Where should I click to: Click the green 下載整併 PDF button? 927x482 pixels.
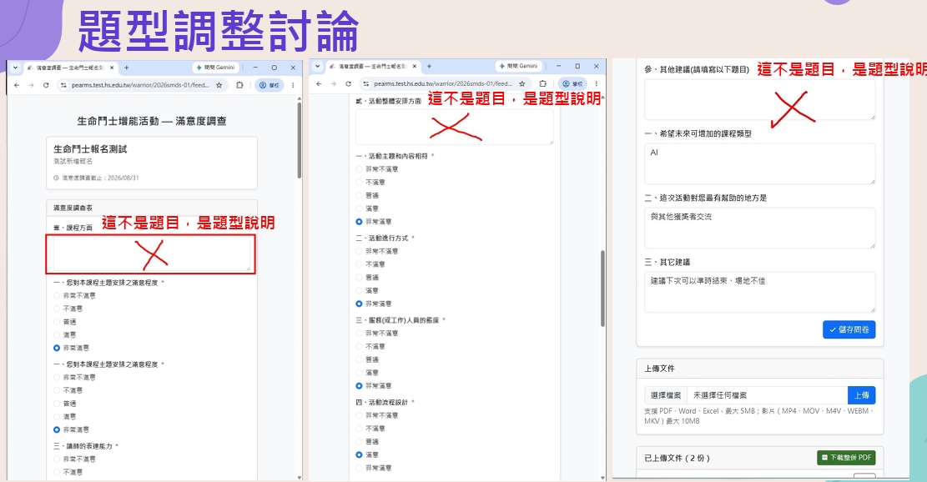tap(846, 458)
